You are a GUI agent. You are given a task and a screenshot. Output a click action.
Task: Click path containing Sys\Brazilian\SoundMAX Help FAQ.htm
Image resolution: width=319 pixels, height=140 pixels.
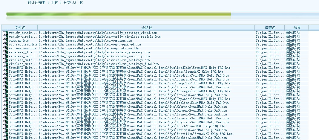[135, 134]
